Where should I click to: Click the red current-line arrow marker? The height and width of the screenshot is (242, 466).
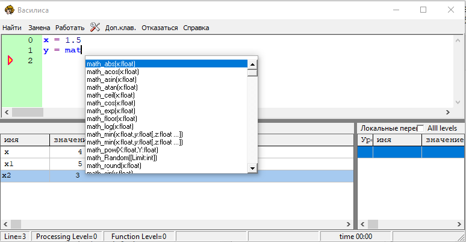(10, 60)
